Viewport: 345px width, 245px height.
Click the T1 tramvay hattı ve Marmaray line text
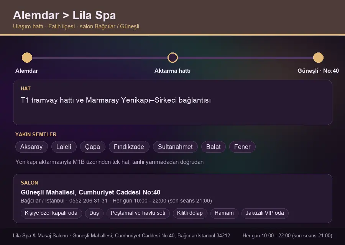pyautogui.click(x=116, y=100)
